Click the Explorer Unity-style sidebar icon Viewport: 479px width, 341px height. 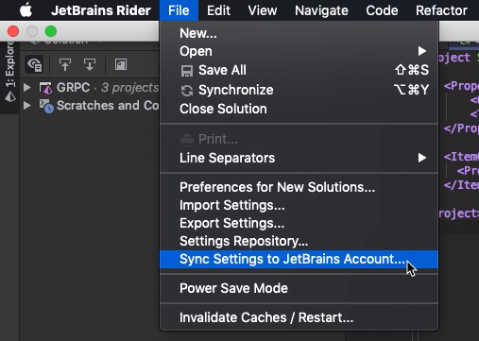pyautogui.click(x=10, y=96)
